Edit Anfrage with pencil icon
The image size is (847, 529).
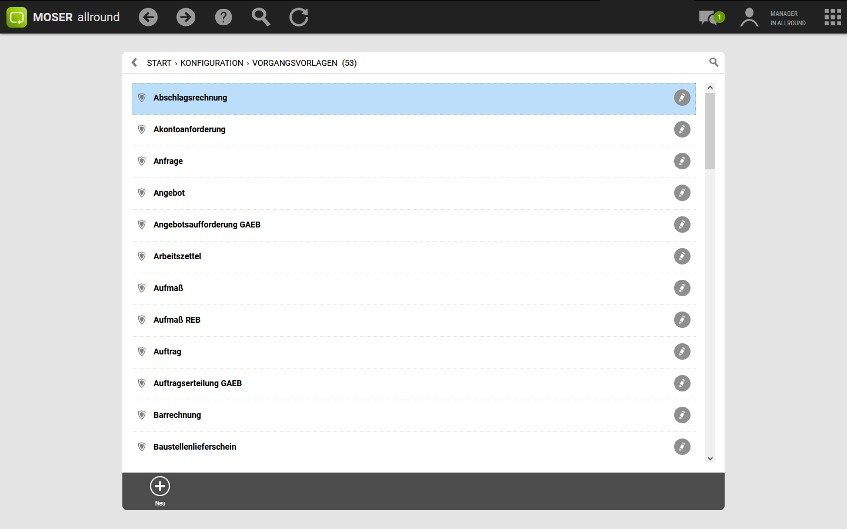682,161
